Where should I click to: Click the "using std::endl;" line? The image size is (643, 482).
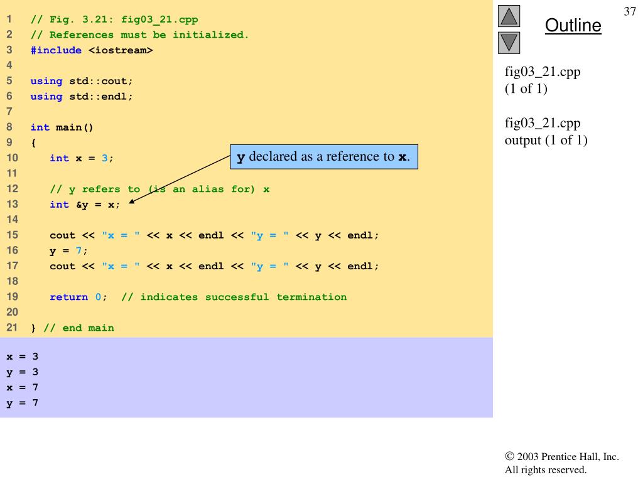(x=82, y=97)
